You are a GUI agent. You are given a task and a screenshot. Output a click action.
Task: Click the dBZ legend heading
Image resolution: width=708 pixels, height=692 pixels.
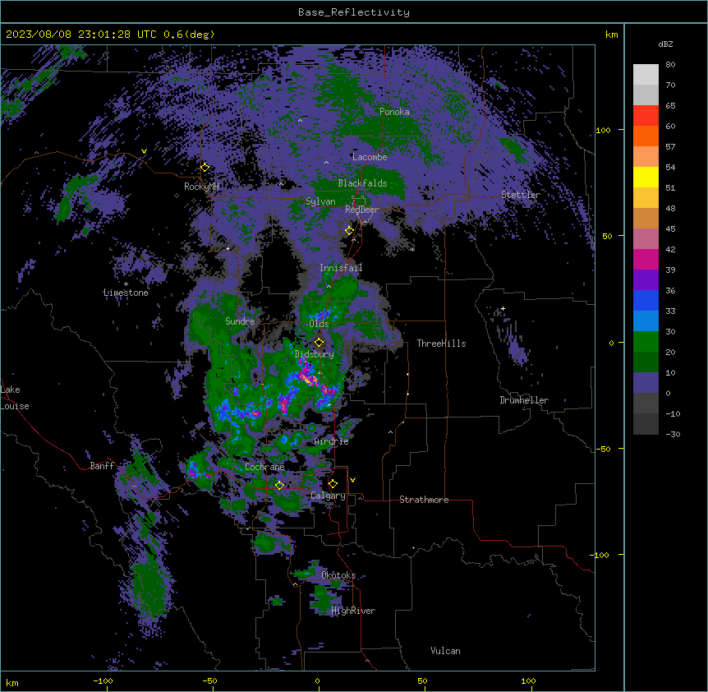coord(665,44)
